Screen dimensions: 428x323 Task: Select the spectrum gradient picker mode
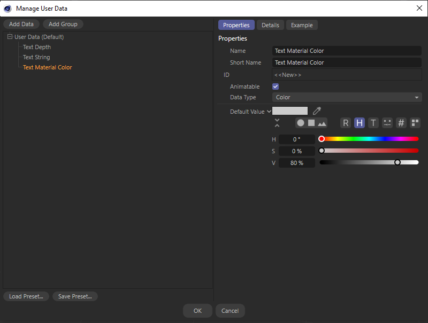tap(322, 123)
